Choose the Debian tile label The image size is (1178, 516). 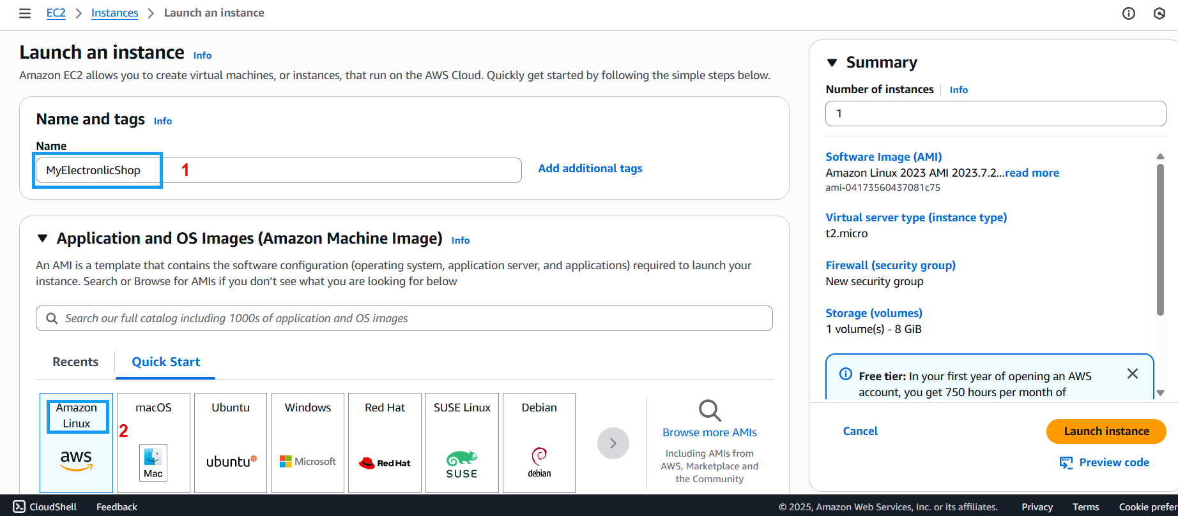tap(539, 408)
